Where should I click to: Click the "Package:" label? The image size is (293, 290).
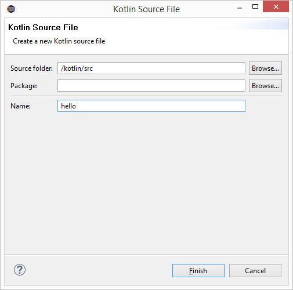tap(24, 86)
